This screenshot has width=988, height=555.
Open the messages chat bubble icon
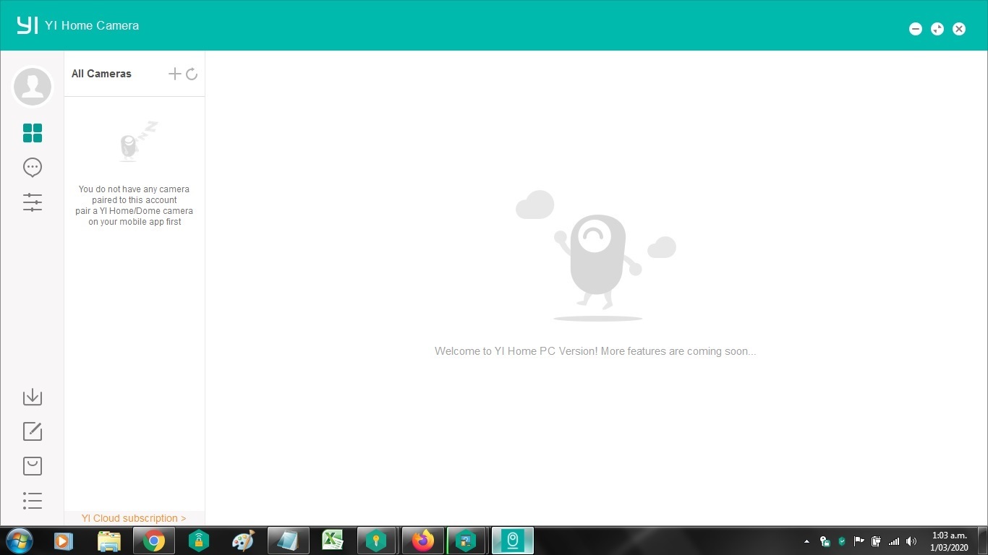tap(33, 168)
